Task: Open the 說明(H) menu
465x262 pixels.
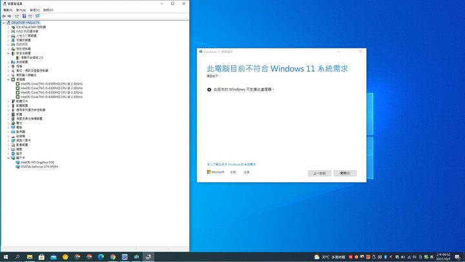Action: (x=48, y=10)
